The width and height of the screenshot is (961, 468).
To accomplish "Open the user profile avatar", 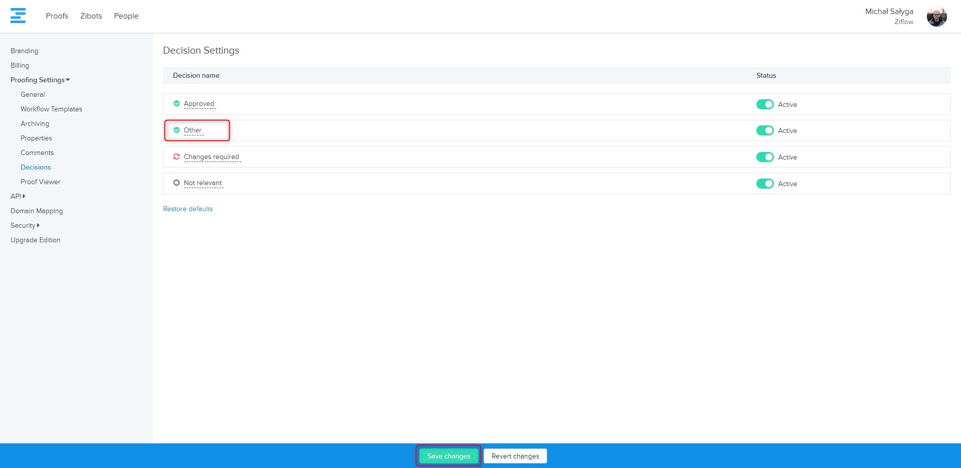I will tap(936, 17).
